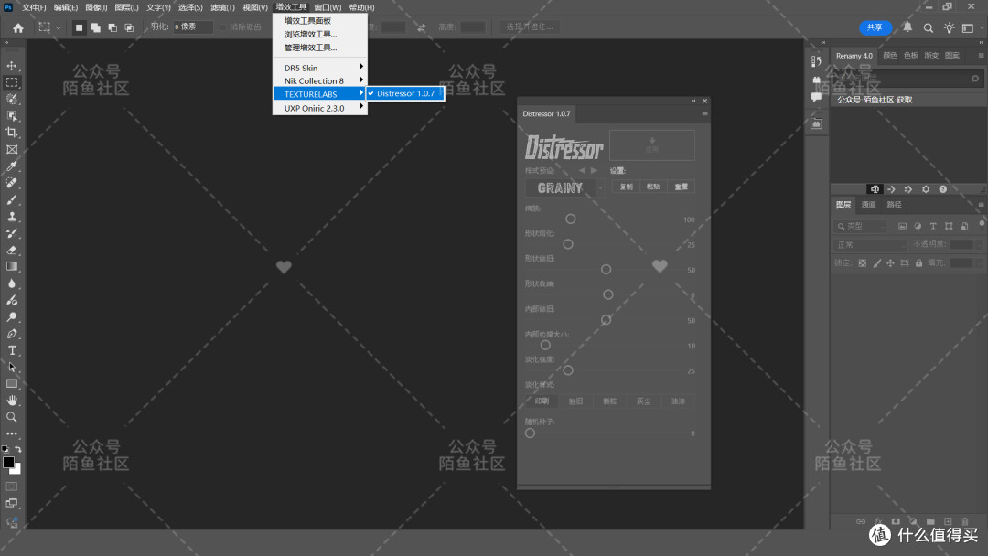The height and width of the screenshot is (556, 988).
Task: Open the workspace switcher dropdown
Action: (x=968, y=27)
